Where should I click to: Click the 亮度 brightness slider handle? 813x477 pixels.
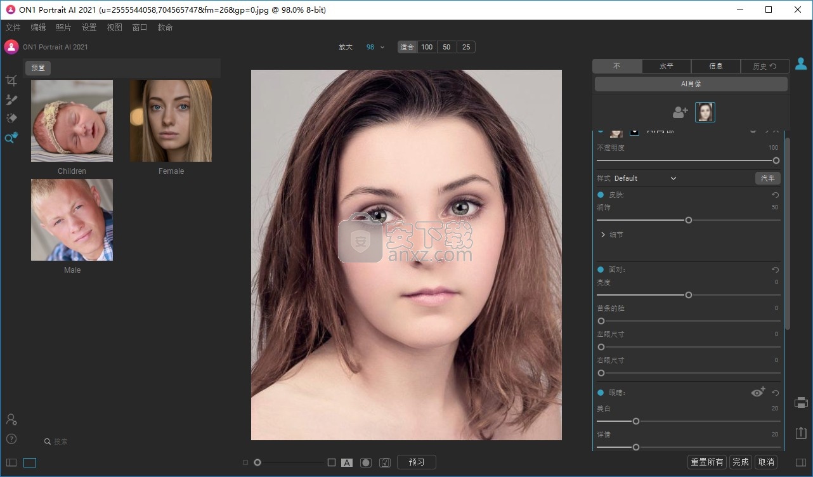click(x=689, y=295)
